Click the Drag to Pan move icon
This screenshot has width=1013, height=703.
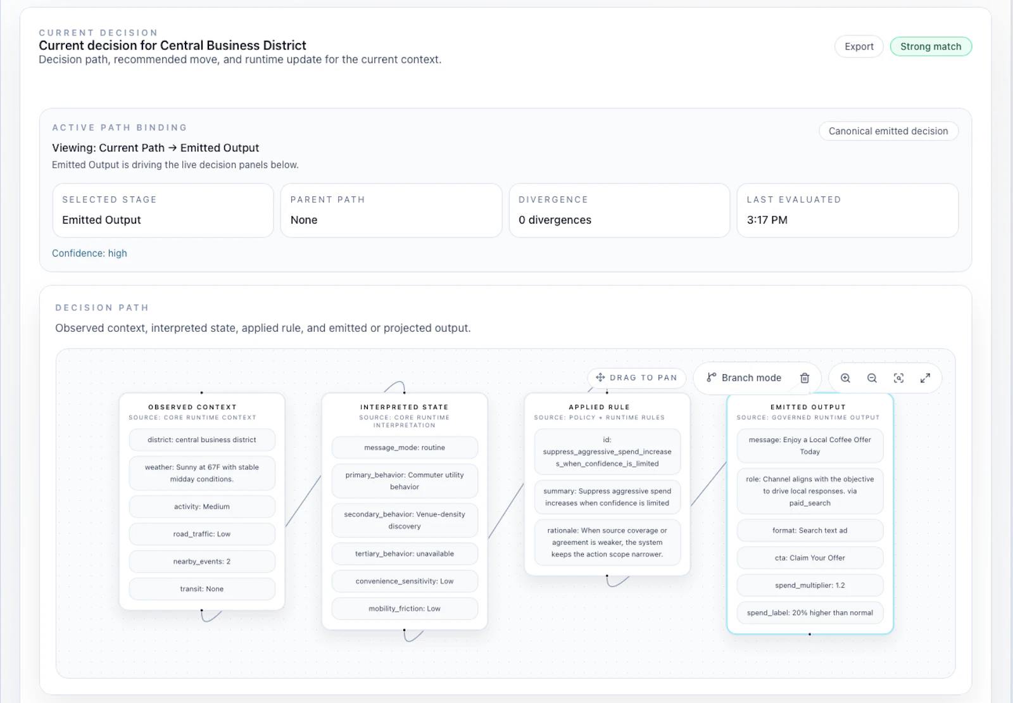pyautogui.click(x=600, y=377)
